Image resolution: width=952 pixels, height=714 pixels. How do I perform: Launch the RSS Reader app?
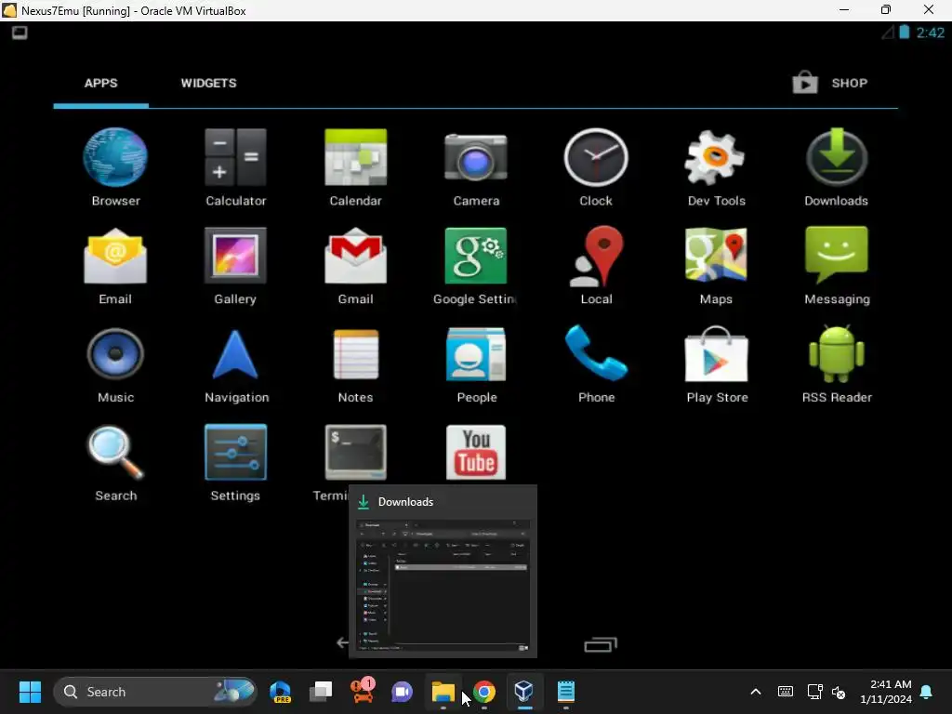[x=836, y=364]
